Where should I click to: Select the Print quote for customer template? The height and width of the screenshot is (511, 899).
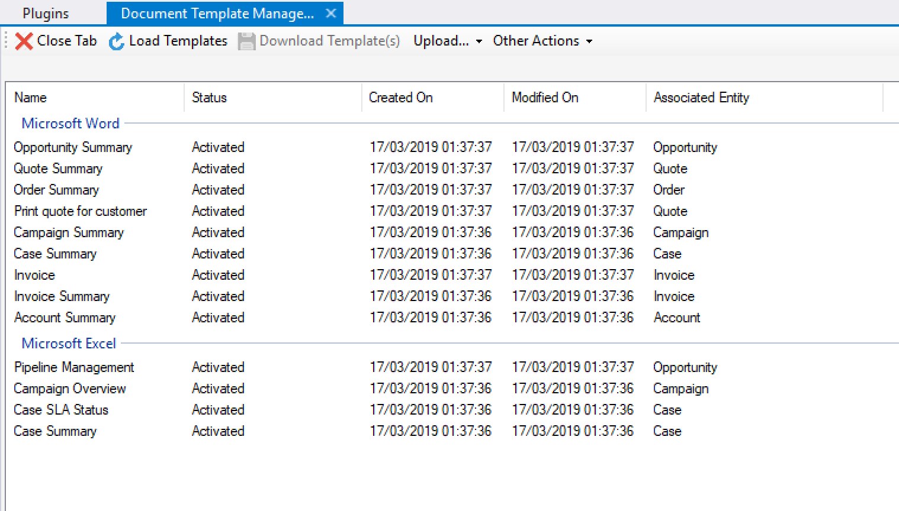(x=80, y=211)
